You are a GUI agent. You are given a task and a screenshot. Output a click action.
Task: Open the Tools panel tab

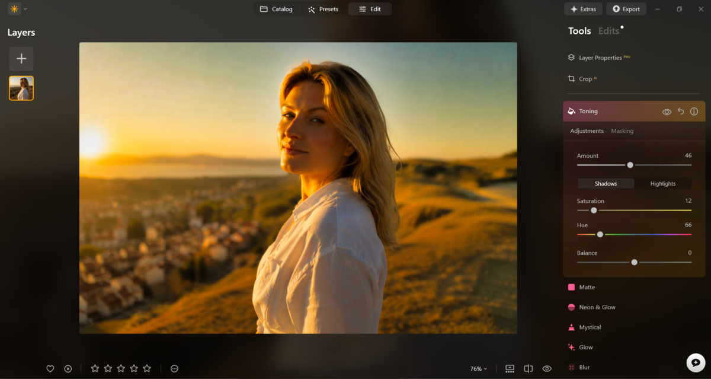(579, 31)
